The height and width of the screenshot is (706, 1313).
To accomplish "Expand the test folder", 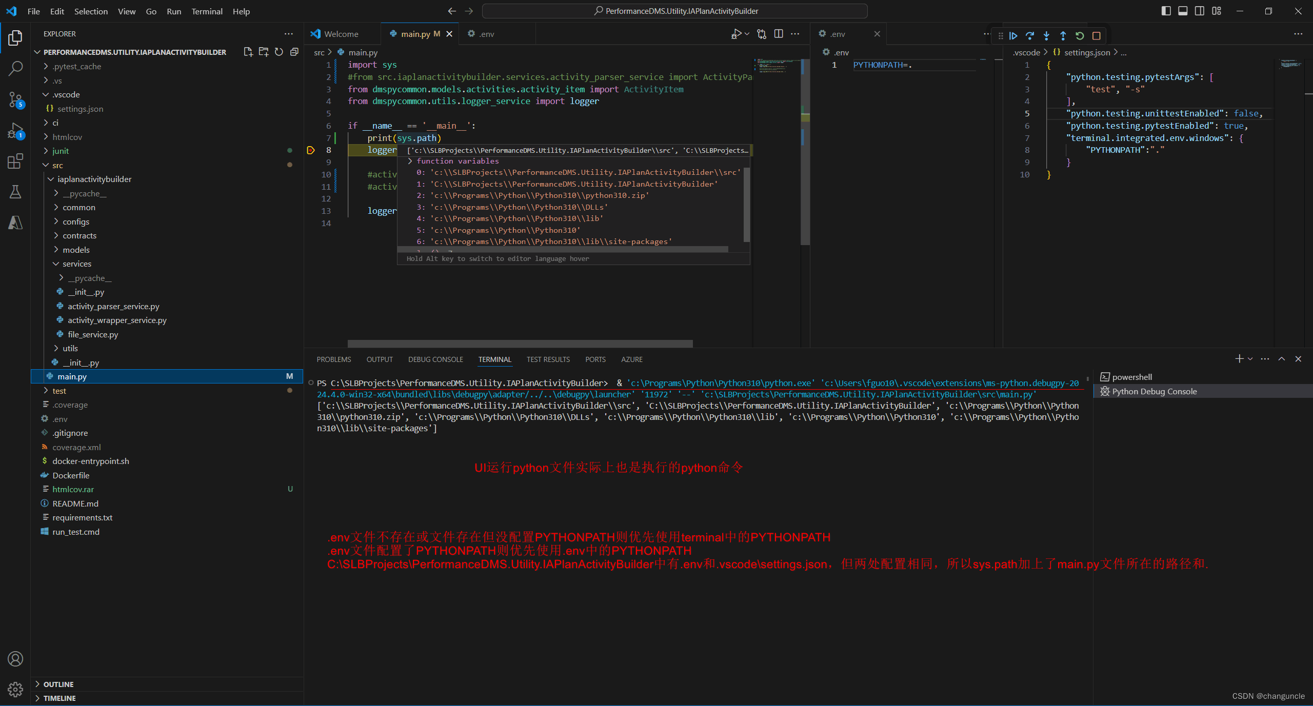I will 59,391.
